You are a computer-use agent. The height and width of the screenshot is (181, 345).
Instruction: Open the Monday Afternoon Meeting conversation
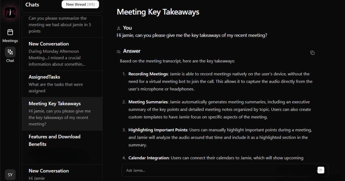tap(62, 54)
